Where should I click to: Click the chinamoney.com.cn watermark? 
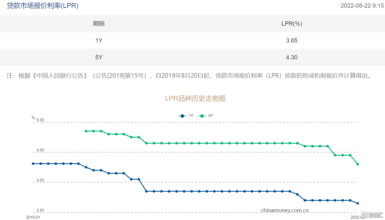pos(285,210)
